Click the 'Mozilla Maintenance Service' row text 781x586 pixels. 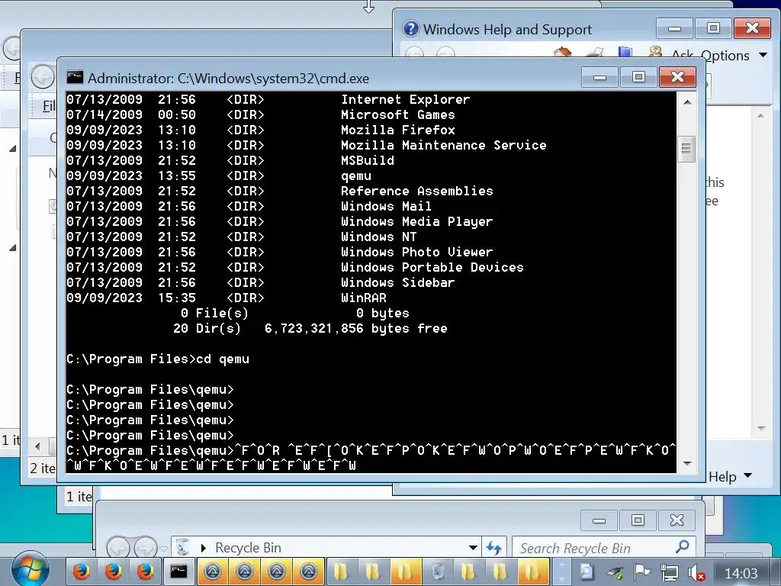click(443, 146)
